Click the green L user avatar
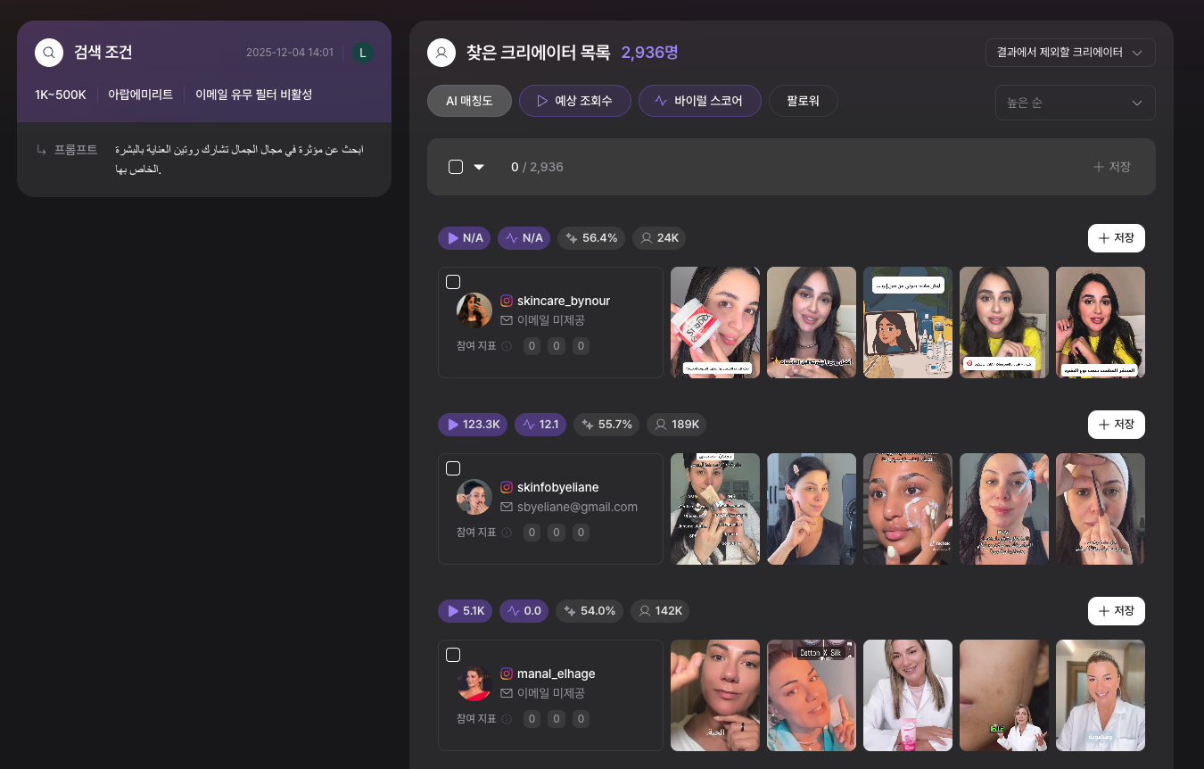 click(362, 53)
